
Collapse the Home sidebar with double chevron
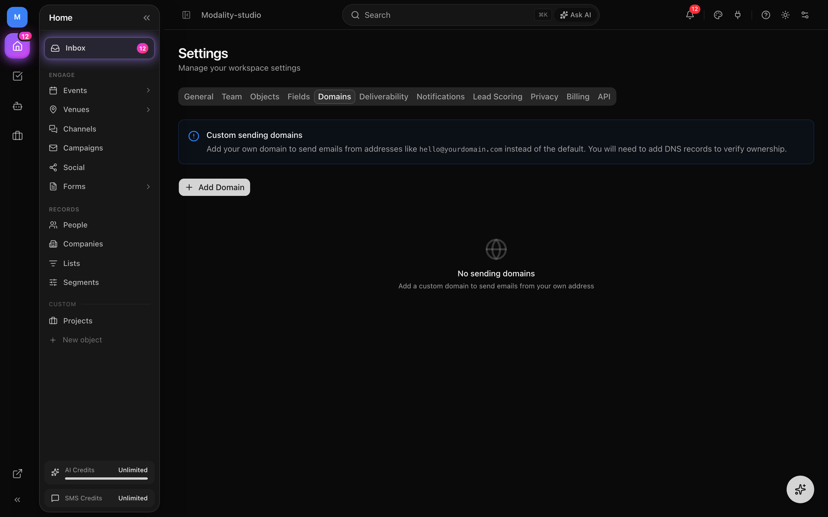click(146, 18)
